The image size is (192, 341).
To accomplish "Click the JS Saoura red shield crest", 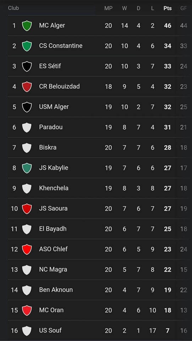I will tap(27, 209).
